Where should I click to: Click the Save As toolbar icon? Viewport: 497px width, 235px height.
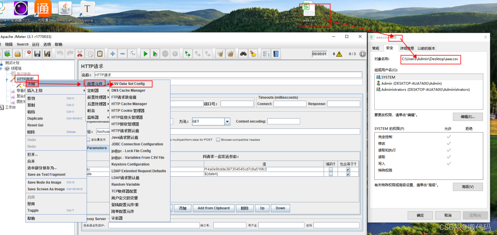[47, 54]
